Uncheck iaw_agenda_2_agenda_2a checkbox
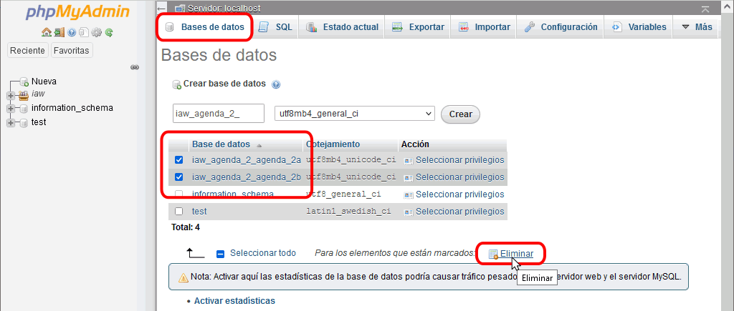This screenshot has height=311, width=734. (x=178, y=160)
